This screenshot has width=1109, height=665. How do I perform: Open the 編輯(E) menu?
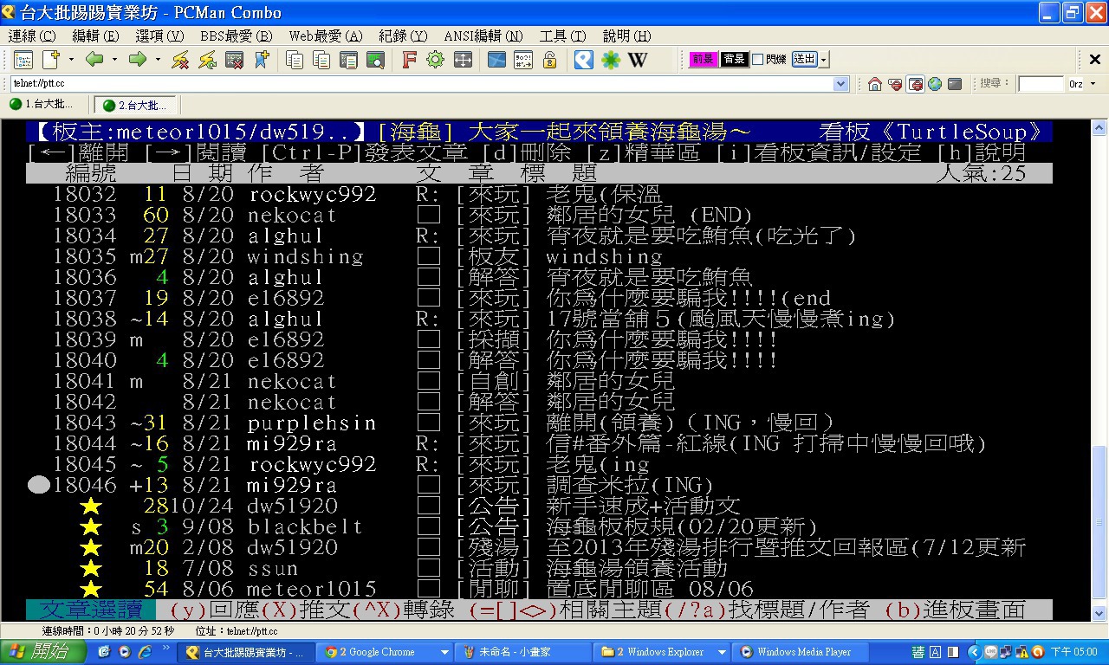pos(96,36)
